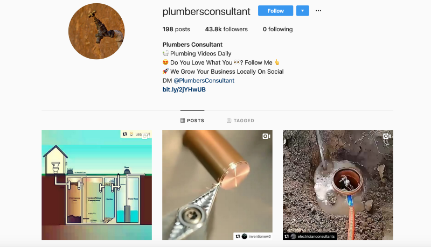Open the bit.ly/2jYHwUB link

tap(184, 89)
